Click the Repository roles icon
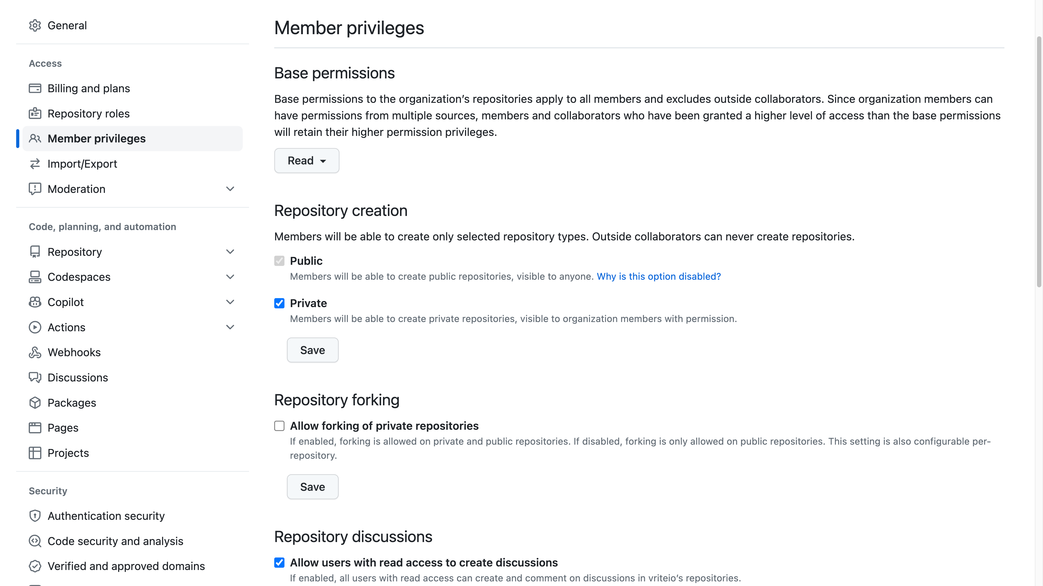 pyautogui.click(x=35, y=113)
